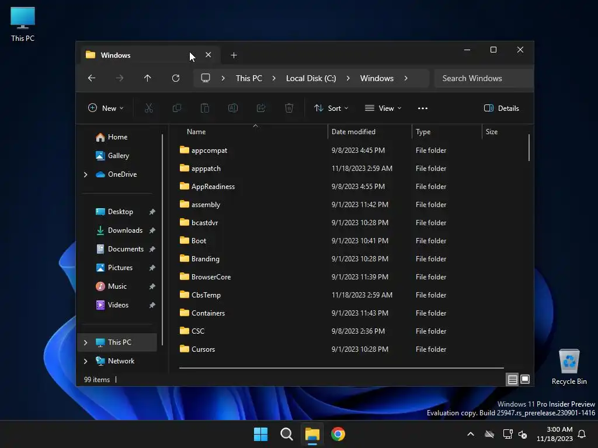Unpin Music using its pin icon
This screenshot has width=598, height=448.
pos(152,286)
